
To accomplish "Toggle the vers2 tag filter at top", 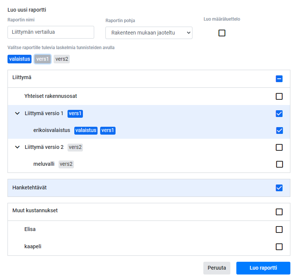I will coord(62,59).
